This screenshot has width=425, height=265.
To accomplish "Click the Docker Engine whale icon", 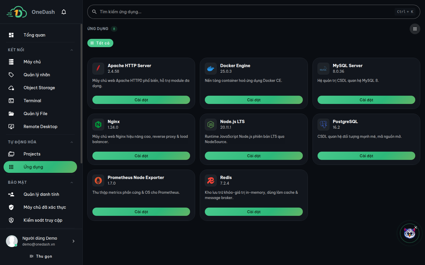I will (x=211, y=69).
